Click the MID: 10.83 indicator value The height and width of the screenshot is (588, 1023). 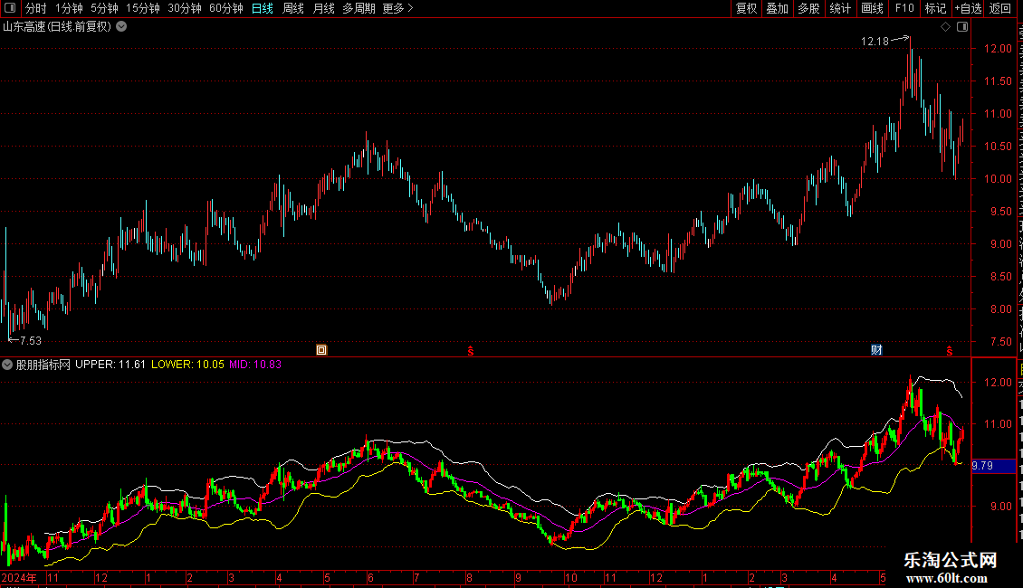255,365
